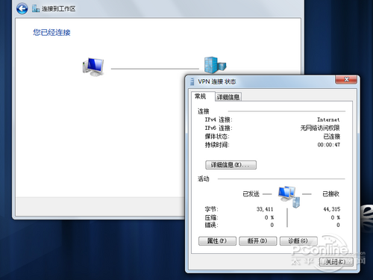The width and height of the screenshot is (373, 280).
Task: Click the wizard title icon beside 连接到工作区
Action: [36, 9]
